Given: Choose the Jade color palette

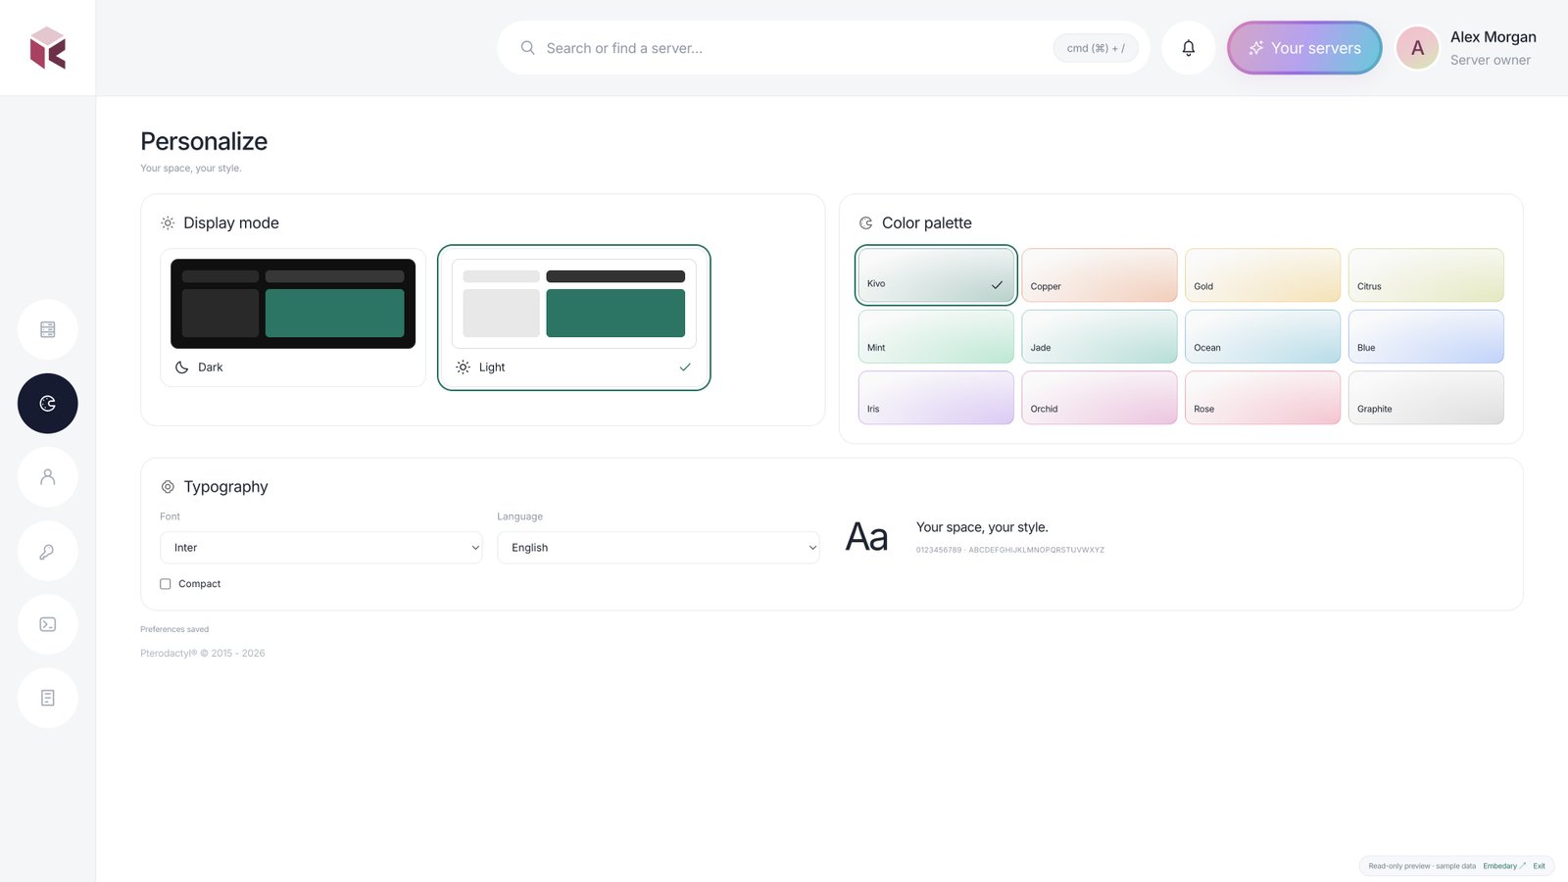Looking at the screenshot, I should pyautogui.click(x=1100, y=337).
